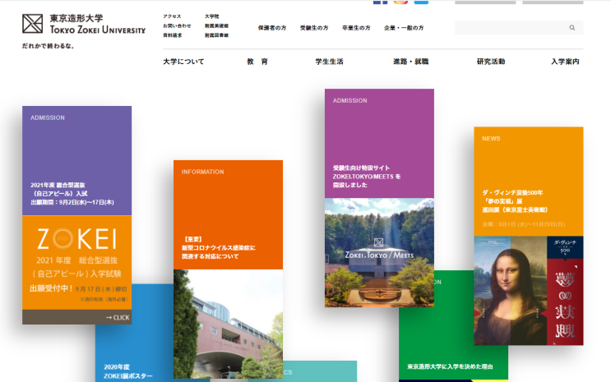611x382 pixels.
Task: Open the 進路・就職 main menu
Action: coord(410,62)
